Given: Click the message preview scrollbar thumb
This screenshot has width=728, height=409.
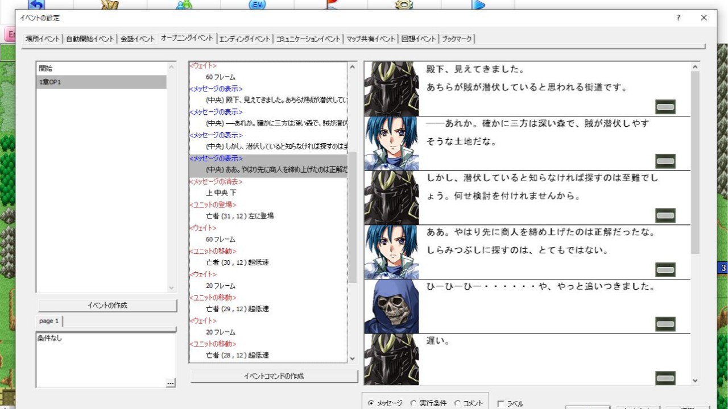Looking at the screenshot, I should pos(695,162).
